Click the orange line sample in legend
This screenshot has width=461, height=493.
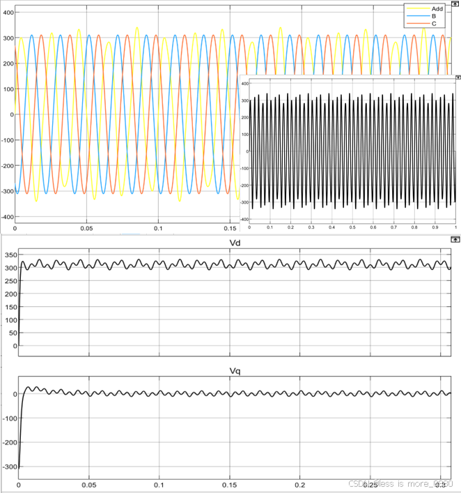point(418,24)
